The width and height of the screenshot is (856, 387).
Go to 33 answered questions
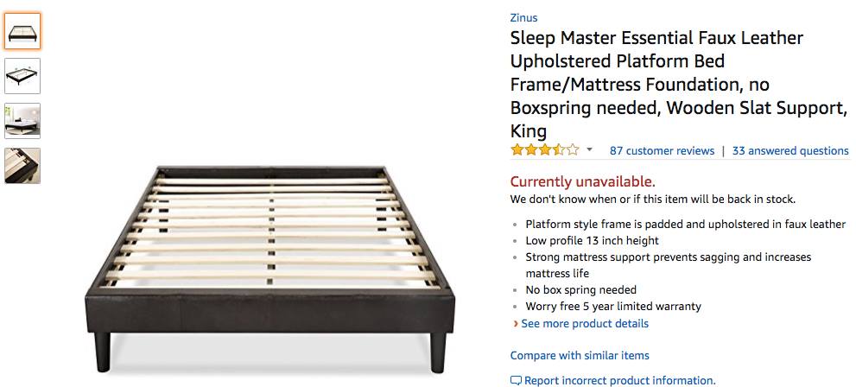click(790, 150)
